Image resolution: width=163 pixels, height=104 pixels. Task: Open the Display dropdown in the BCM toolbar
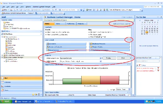pyautogui.click(x=31, y=13)
